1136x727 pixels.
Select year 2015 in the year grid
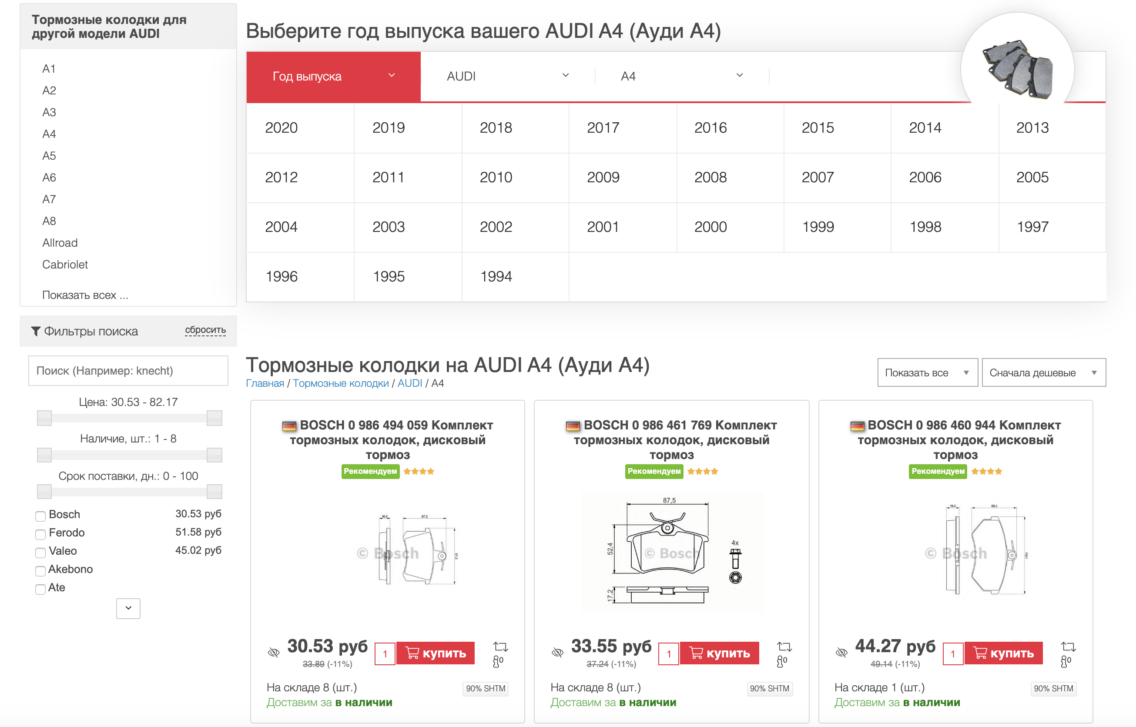click(x=818, y=128)
